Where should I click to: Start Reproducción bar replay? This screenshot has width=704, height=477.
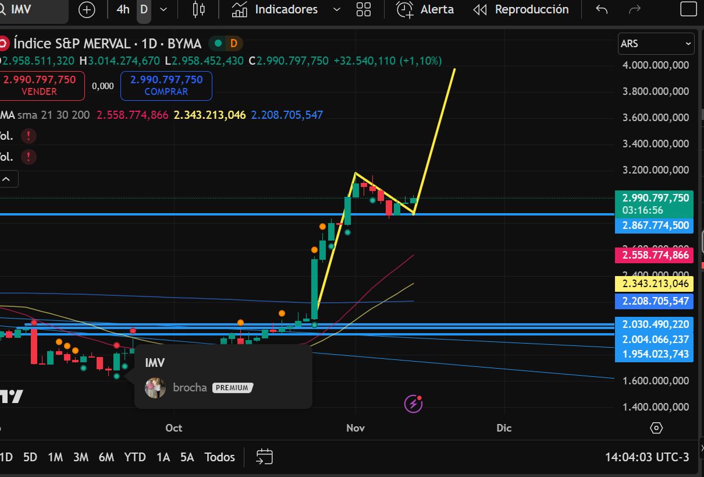tap(521, 9)
